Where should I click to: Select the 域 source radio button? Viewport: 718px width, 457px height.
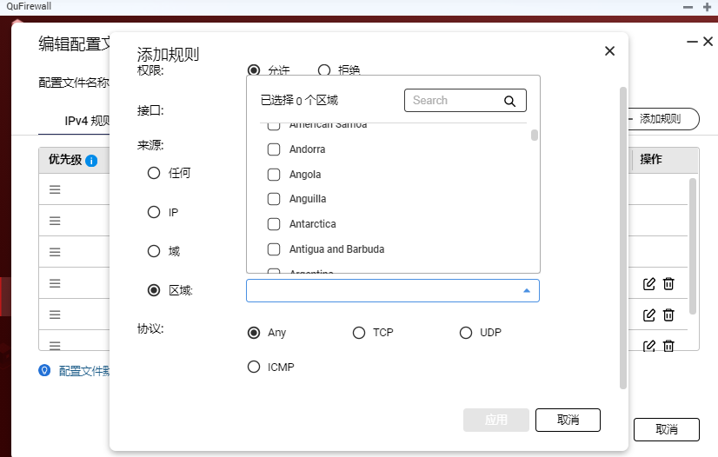[154, 251]
